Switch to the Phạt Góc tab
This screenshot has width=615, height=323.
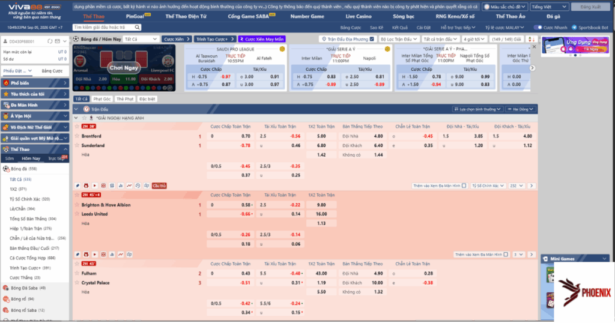pyautogui.click(x=102, y=99)
